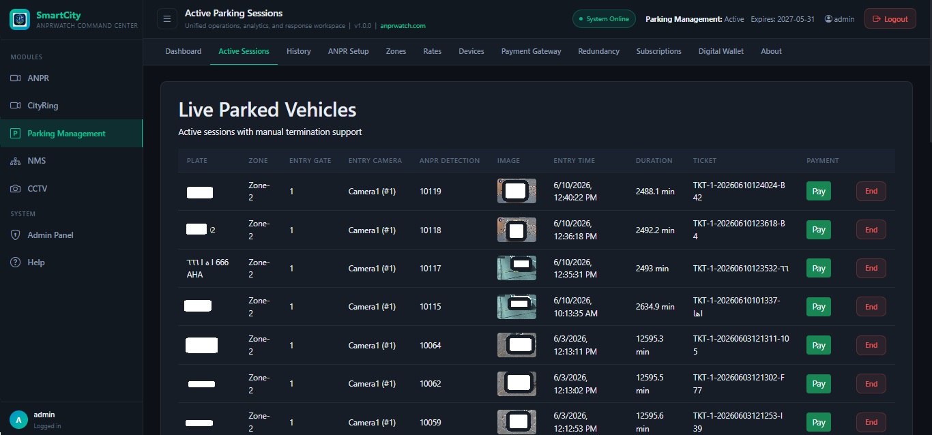Click the CCTV camera icon
Image resolution: width=932 pixels, height=435 pixels.
pos(15,189)
